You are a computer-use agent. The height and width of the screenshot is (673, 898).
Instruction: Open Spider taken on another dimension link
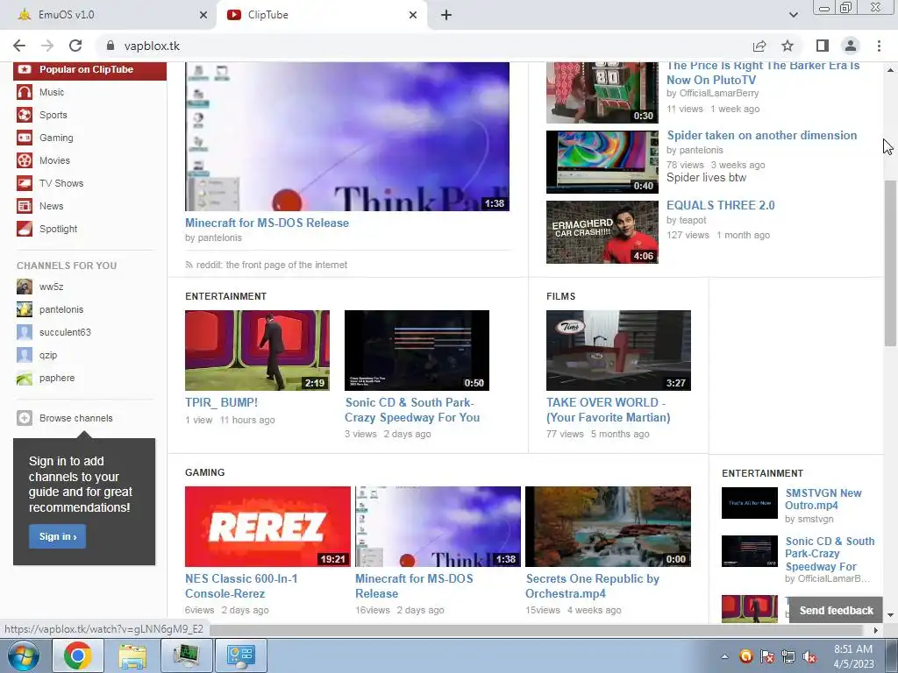[762, 135]
